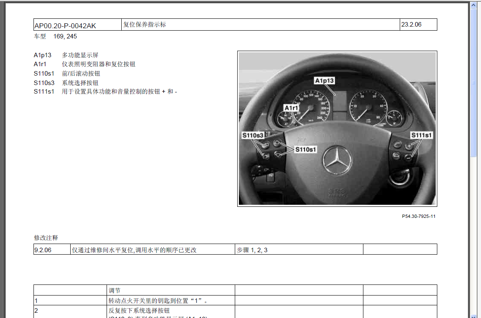Click image reference P54.30-7925-11
481x318 pixels.
419,216
